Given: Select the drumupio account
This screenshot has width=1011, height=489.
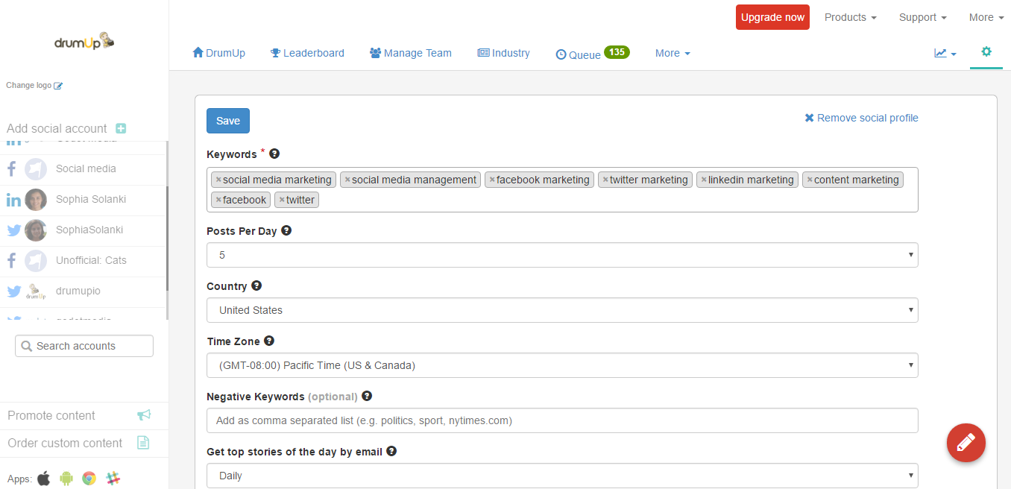Looking at the screenshot, I should [84, 291].
